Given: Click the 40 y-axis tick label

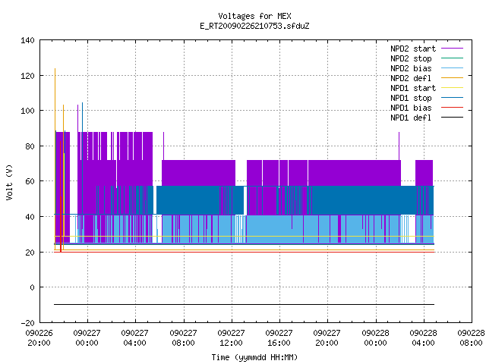Looking at the screenshot, I should (30, 217).
